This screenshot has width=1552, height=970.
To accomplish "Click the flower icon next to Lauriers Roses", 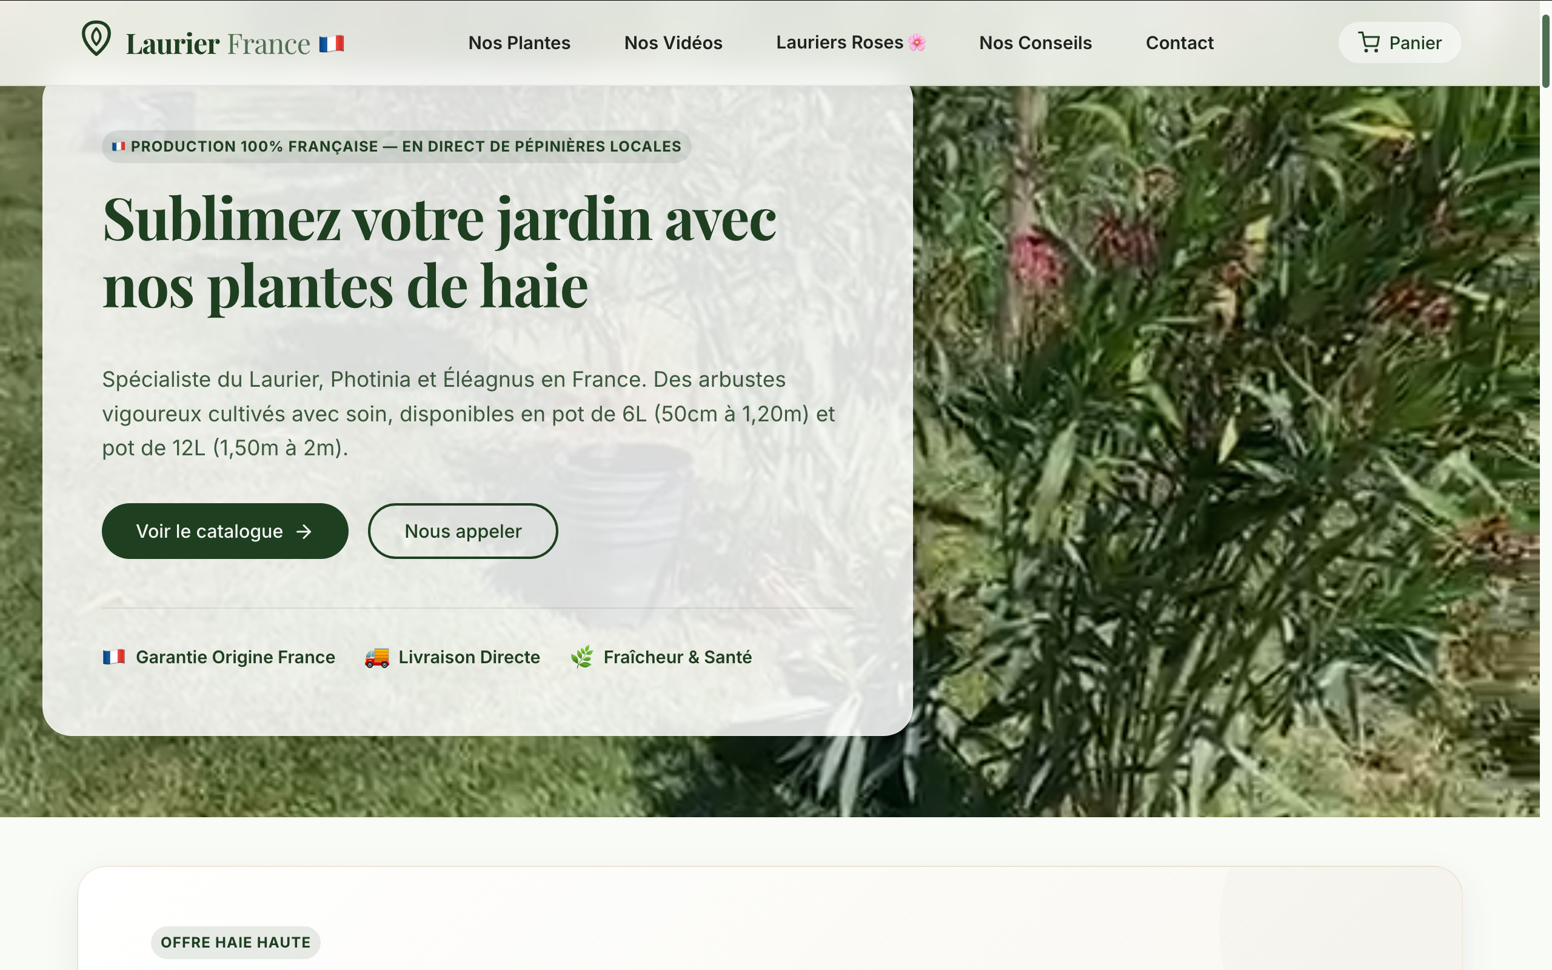I will coord(917,42).
